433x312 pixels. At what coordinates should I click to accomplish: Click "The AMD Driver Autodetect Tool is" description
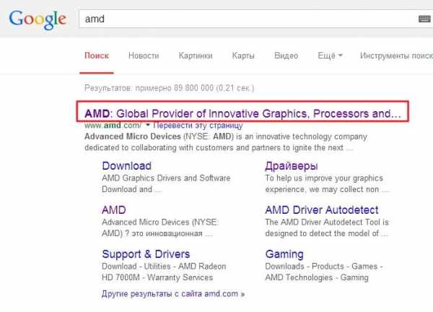pyautogui.click(x=327, y=222)
